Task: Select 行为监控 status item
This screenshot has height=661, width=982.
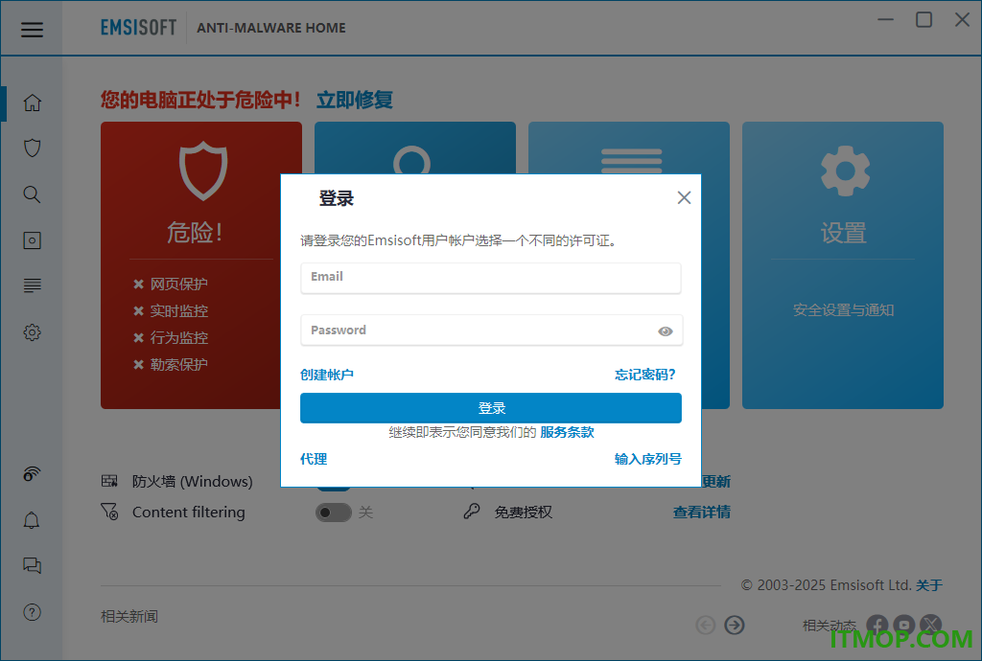Action: (171, 338)
